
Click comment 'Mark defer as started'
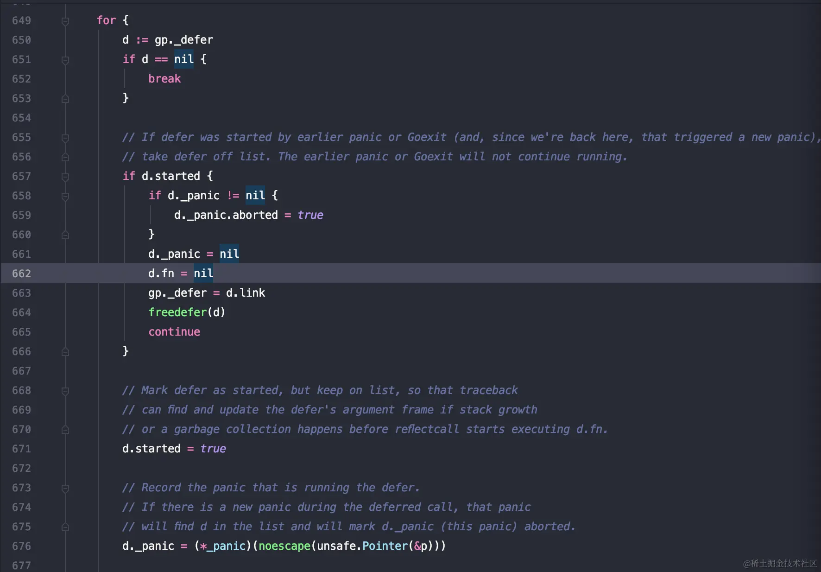click(x=211, y=390)
